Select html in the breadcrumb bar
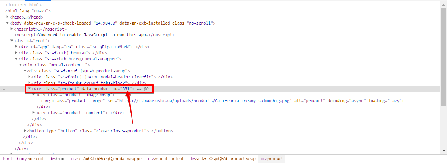The width and height of the screenshot is (447, 163). pyautogui.click(x=7, y=159)
